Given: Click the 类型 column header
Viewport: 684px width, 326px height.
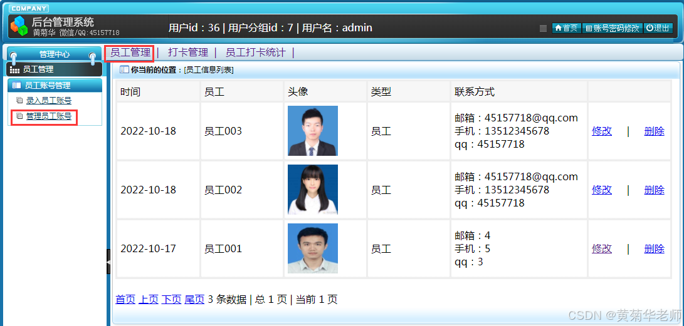Looking at the screenshot, I should pyautogui.click(x=408, y=92).
